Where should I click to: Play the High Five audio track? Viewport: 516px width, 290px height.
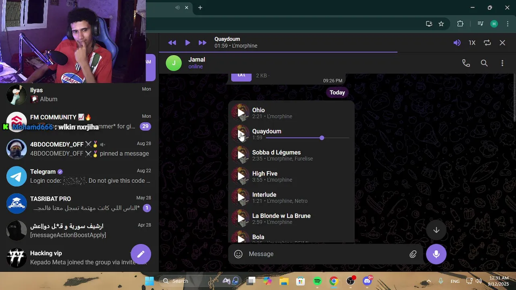pyautogui.click(x=240, y=176)
